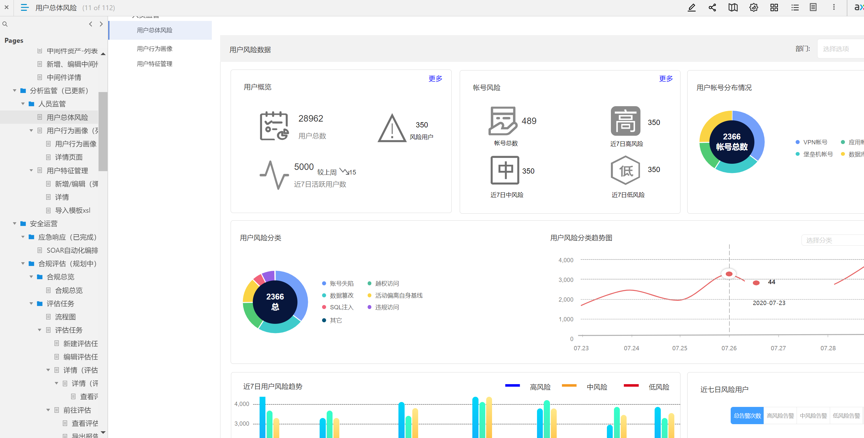
Task: Collapse the 用户特征管理 tree node
Action: (31, 171)
